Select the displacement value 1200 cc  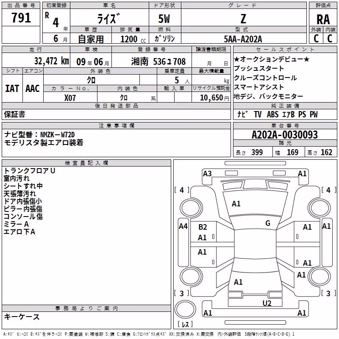click(133, 39)
